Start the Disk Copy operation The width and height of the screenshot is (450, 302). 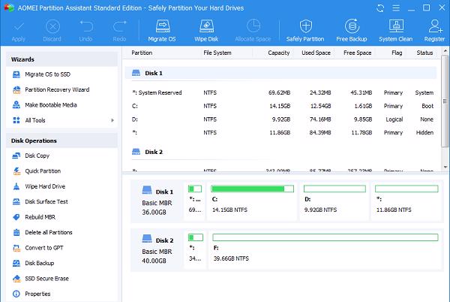point(37,156)
